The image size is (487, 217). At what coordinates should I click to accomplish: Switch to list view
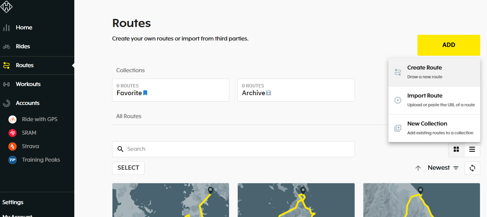[472, 149]
